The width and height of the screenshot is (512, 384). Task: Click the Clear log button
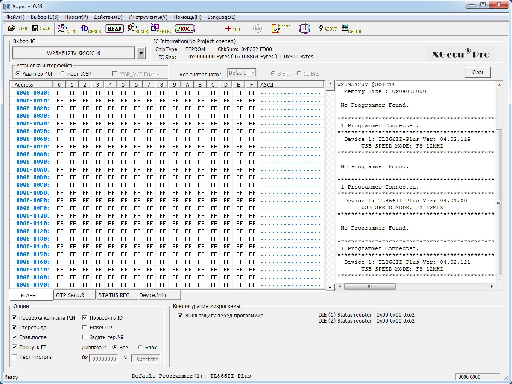(x=477, y=72)
